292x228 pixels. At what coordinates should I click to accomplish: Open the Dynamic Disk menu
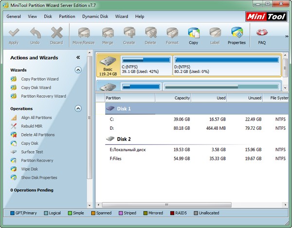click(95, 16)
